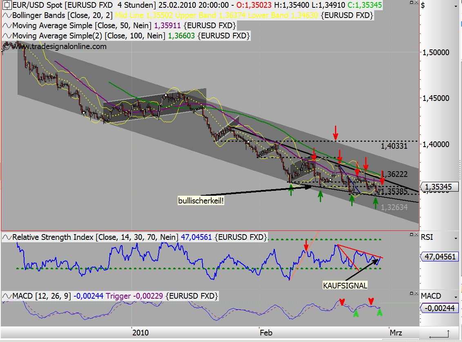Click the 1,35911 moving average value
Image resolution: width=462 pixels, height=342 pixels.
click(x=167, y=26)
